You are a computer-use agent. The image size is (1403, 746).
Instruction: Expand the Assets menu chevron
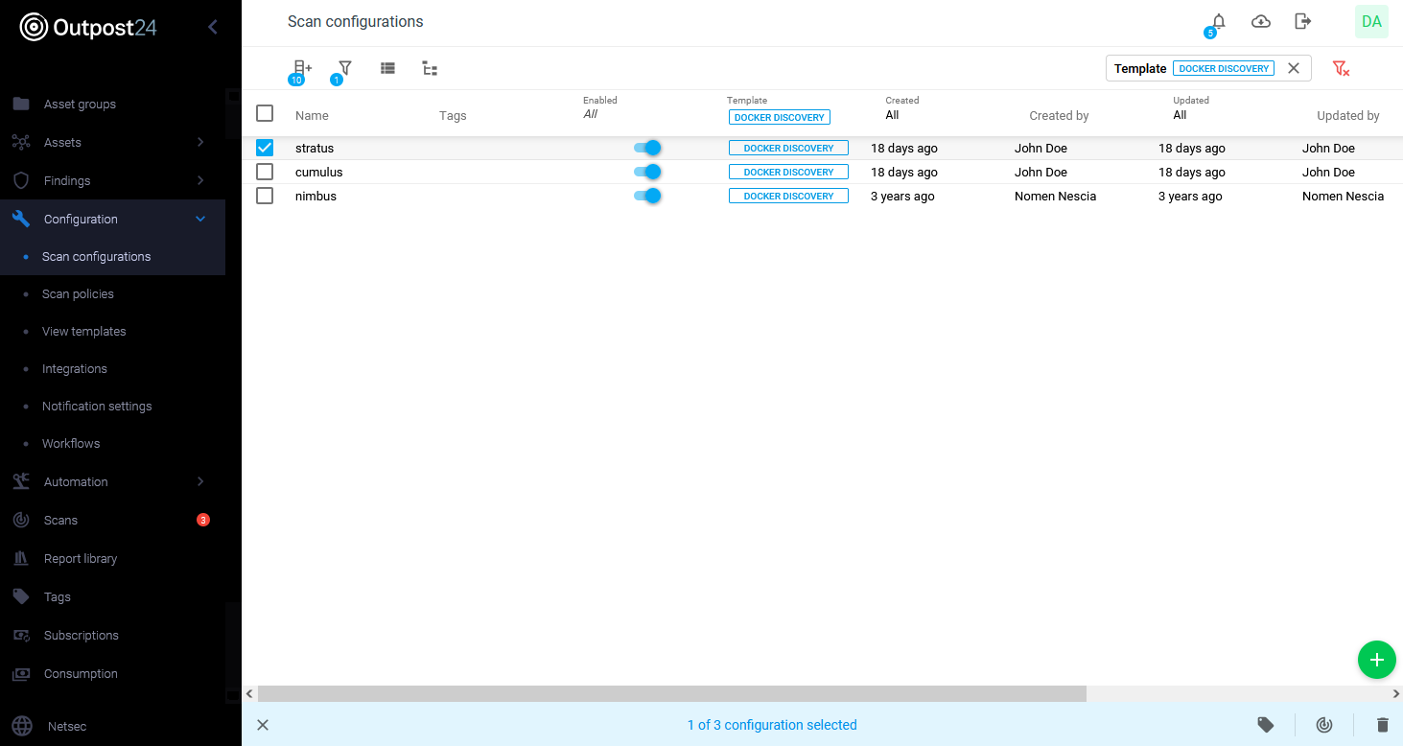(200, 142)
